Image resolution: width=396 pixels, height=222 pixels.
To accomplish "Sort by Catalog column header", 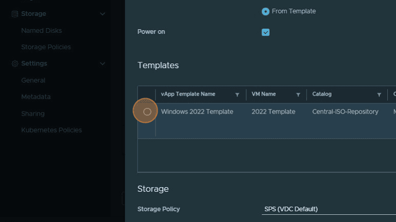I will coord(322,94).
